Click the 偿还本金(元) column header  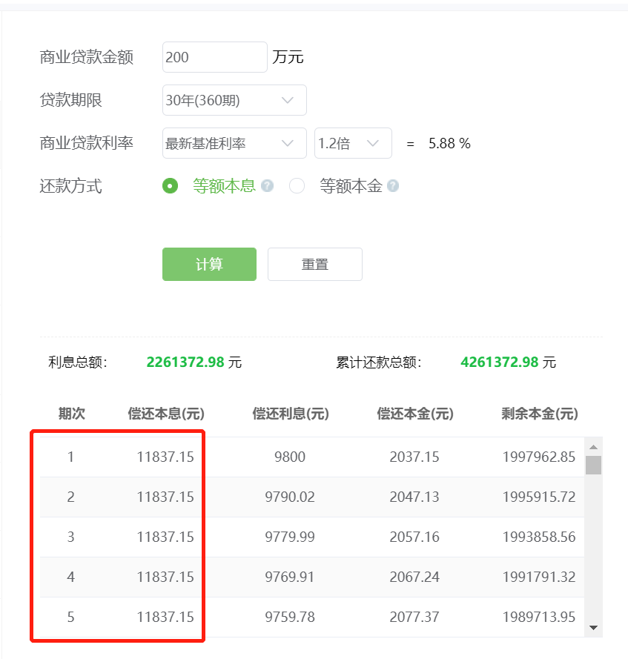415,414
